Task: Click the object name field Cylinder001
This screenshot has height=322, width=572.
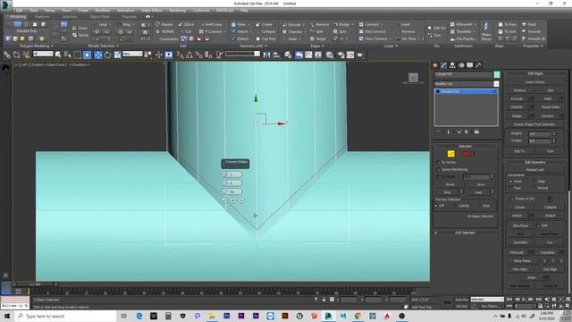Action: 463,74
